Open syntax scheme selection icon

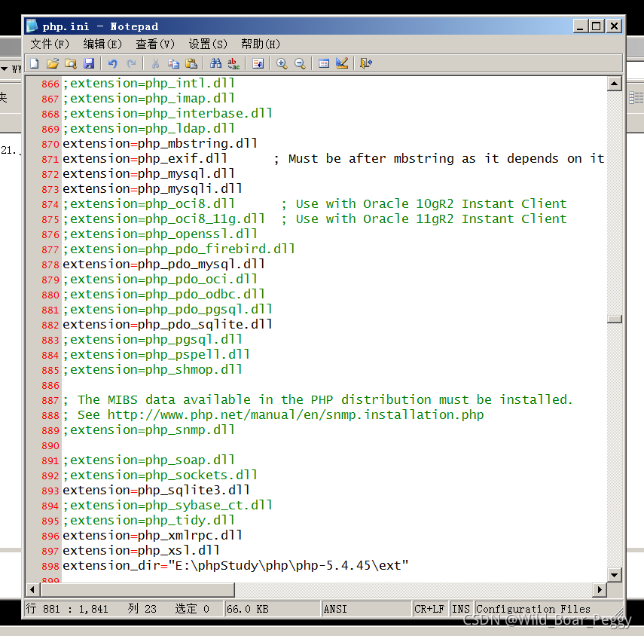324,63
